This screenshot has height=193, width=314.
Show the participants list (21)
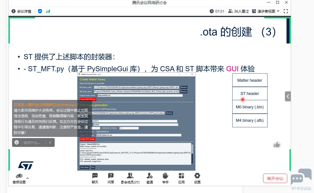click(130, 178)
